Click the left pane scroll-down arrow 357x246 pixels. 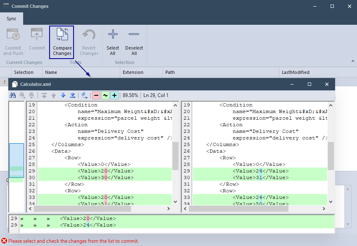point(175,202)
